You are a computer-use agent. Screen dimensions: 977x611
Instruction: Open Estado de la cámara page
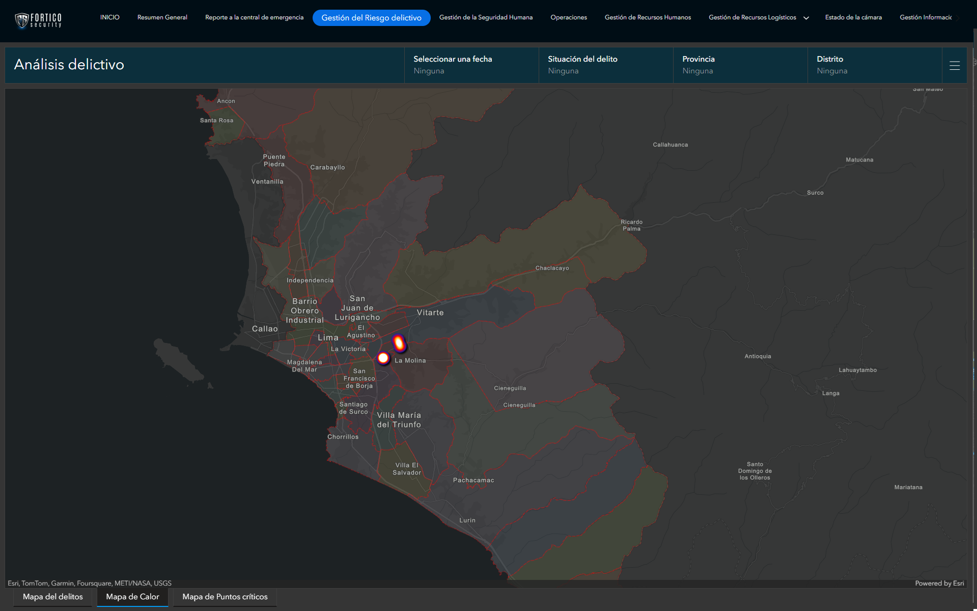click(853, 17)
